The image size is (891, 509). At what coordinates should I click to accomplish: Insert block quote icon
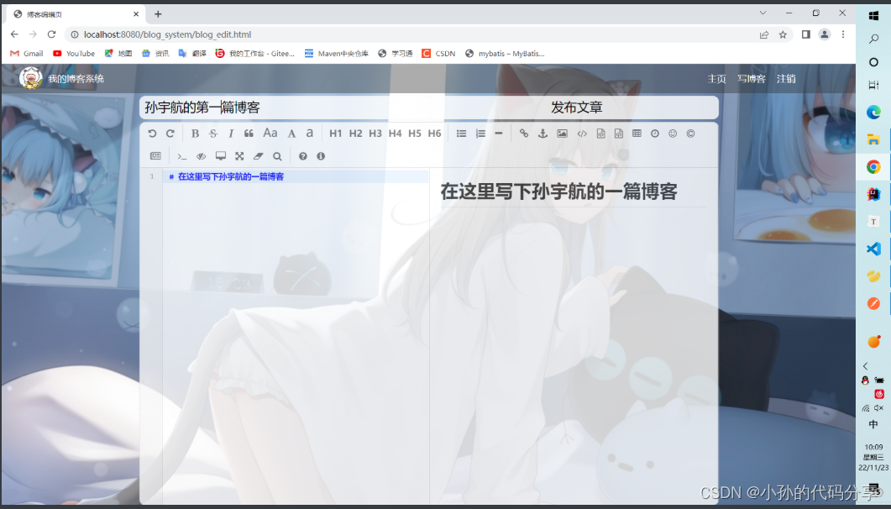pos(249,134)
